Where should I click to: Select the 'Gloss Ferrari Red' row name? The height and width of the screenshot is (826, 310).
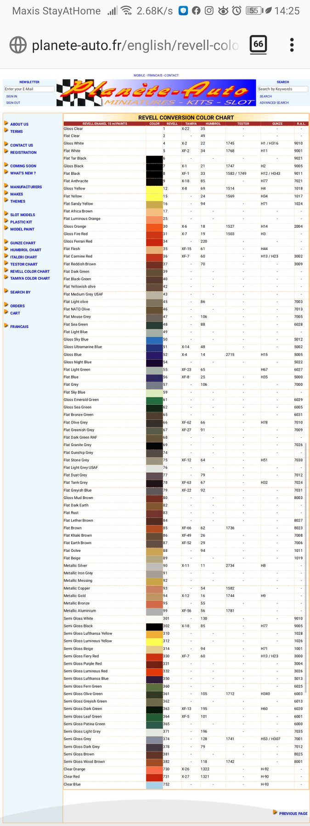pos(78,241)
